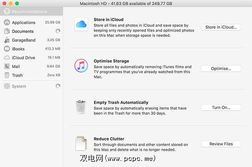Open the iBooks category
The height and width of the screenshot is (167, 252).
pyautogui.click(x=32, y=49)
